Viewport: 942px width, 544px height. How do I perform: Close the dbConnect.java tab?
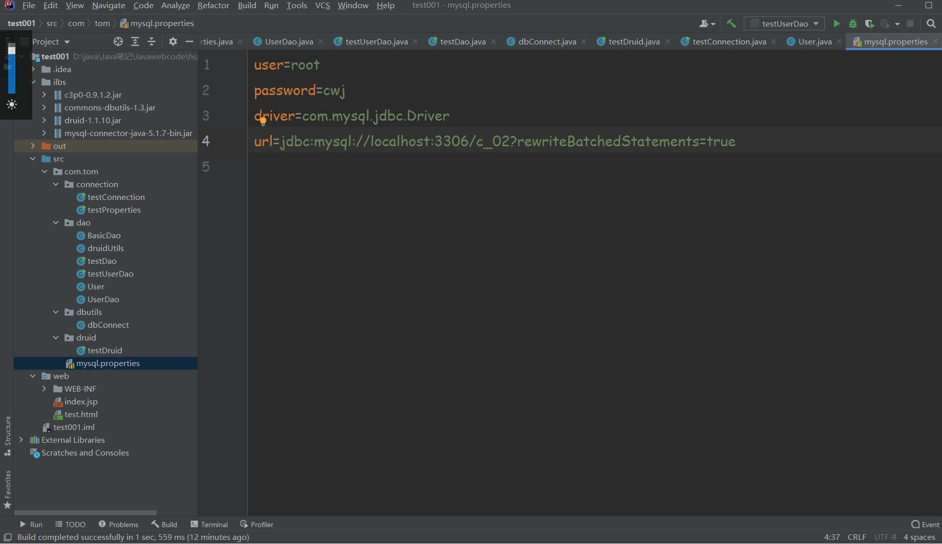(584, 41)
